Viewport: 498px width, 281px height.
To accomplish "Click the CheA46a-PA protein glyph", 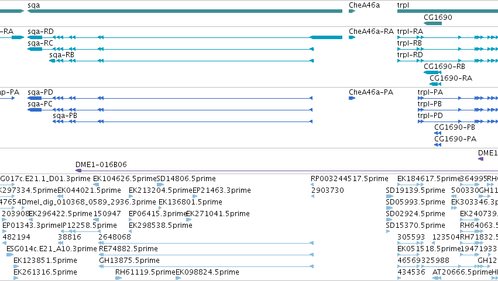I will [352, 98].
